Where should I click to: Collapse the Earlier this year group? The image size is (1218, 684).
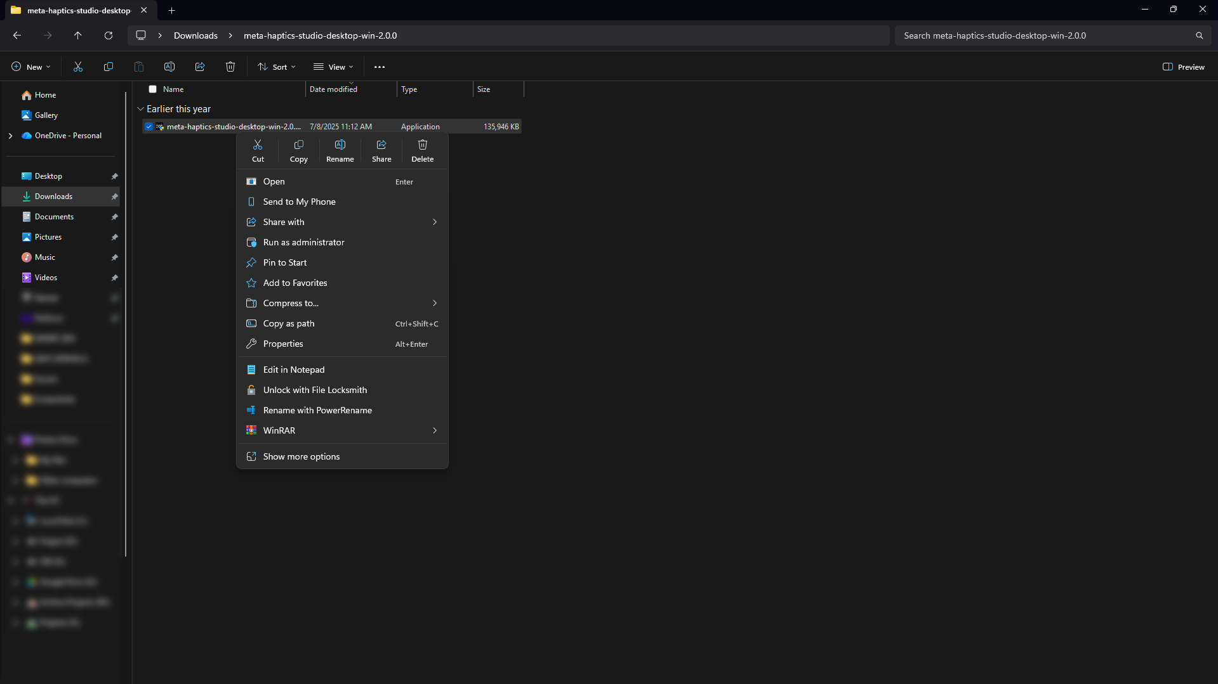141,109
